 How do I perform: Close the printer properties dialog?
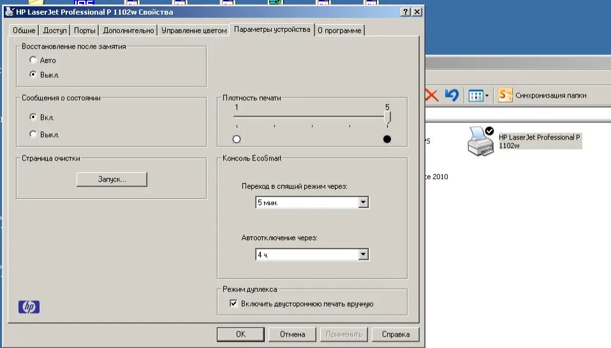(x=417, y=11)
